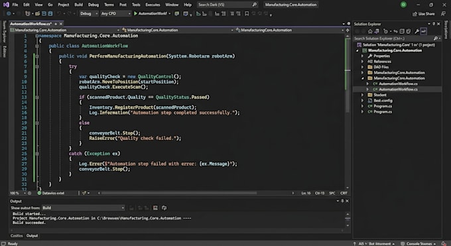This screenshot has width=451, height=246.
Task: Click the bookmark icon in main toolbar
Action: tap(247, 13)
